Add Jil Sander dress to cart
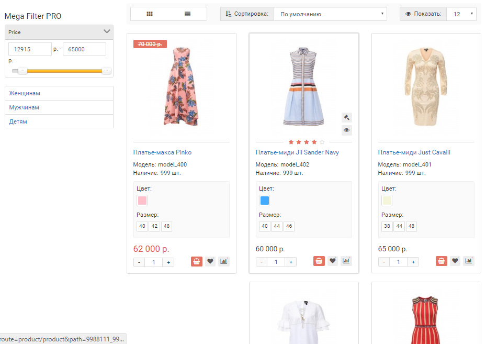The image size is (486, 344). pos(319,261)
